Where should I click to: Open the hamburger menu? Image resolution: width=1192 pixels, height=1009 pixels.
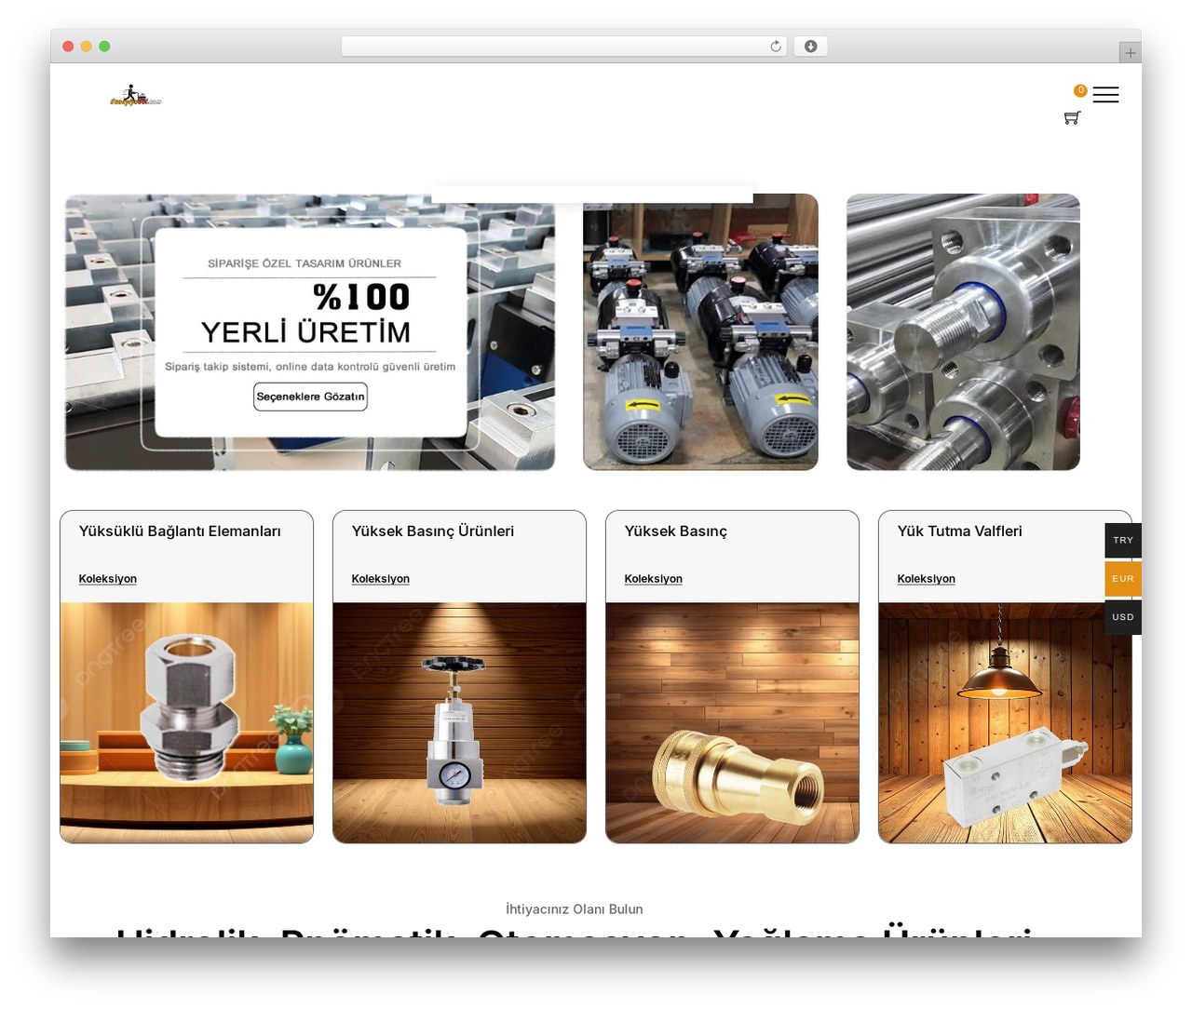tap(1105, 95)
